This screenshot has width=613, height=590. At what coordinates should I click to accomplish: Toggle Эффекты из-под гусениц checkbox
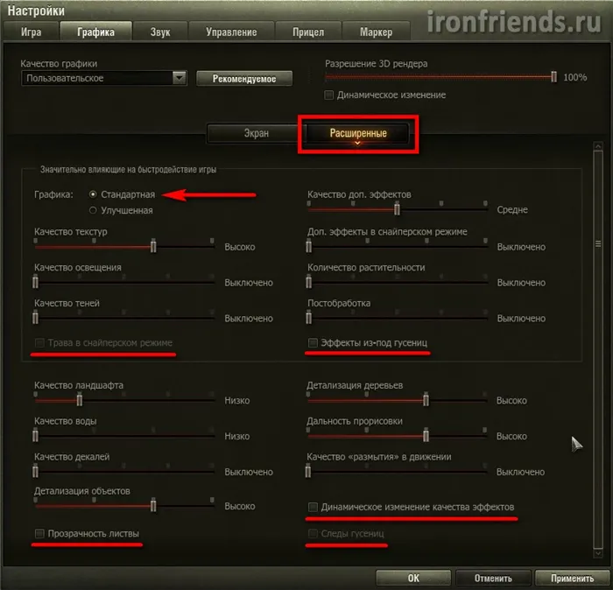point(313,342)
